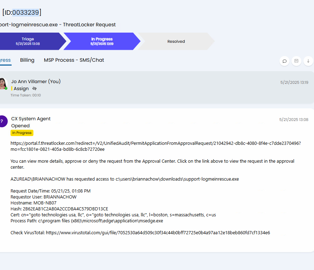This screenshot has height=270, width=314.
Task: Click the Opened status text
Action: (x=20, y=126)
